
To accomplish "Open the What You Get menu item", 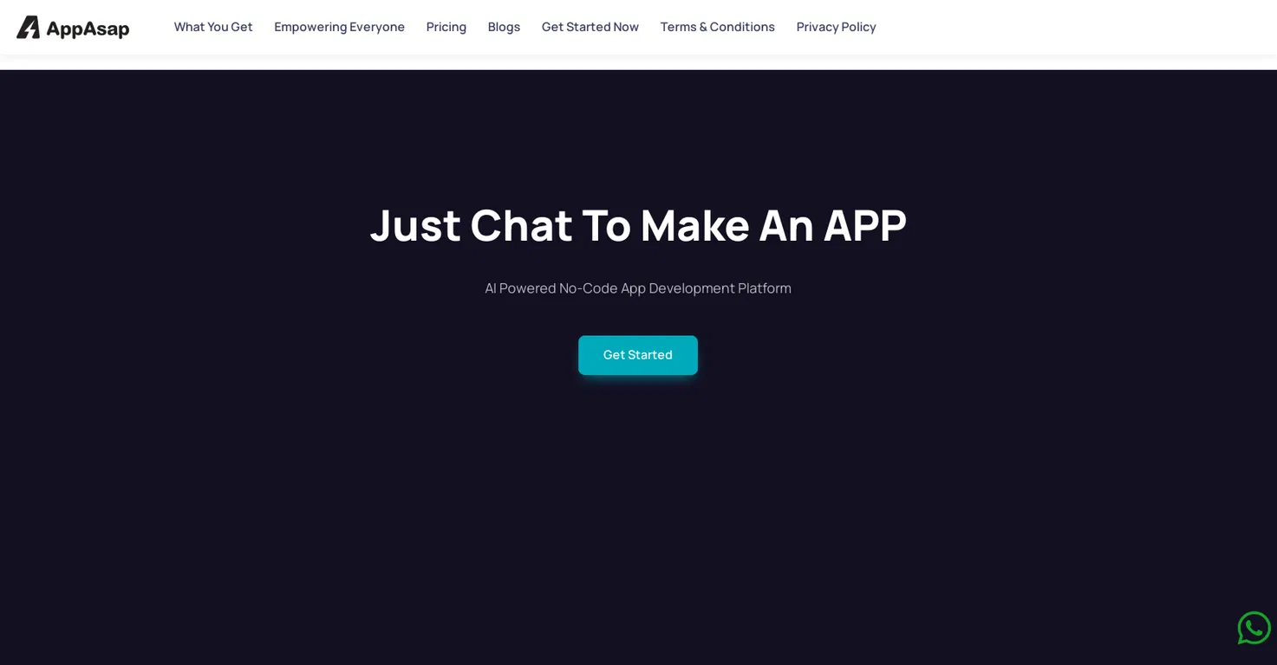I will point(213,27).
